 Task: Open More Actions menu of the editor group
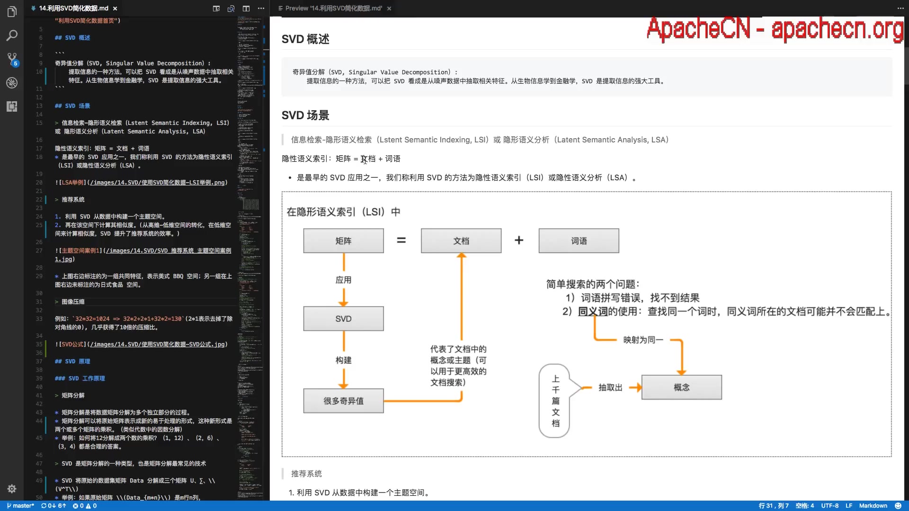point(261,9)
